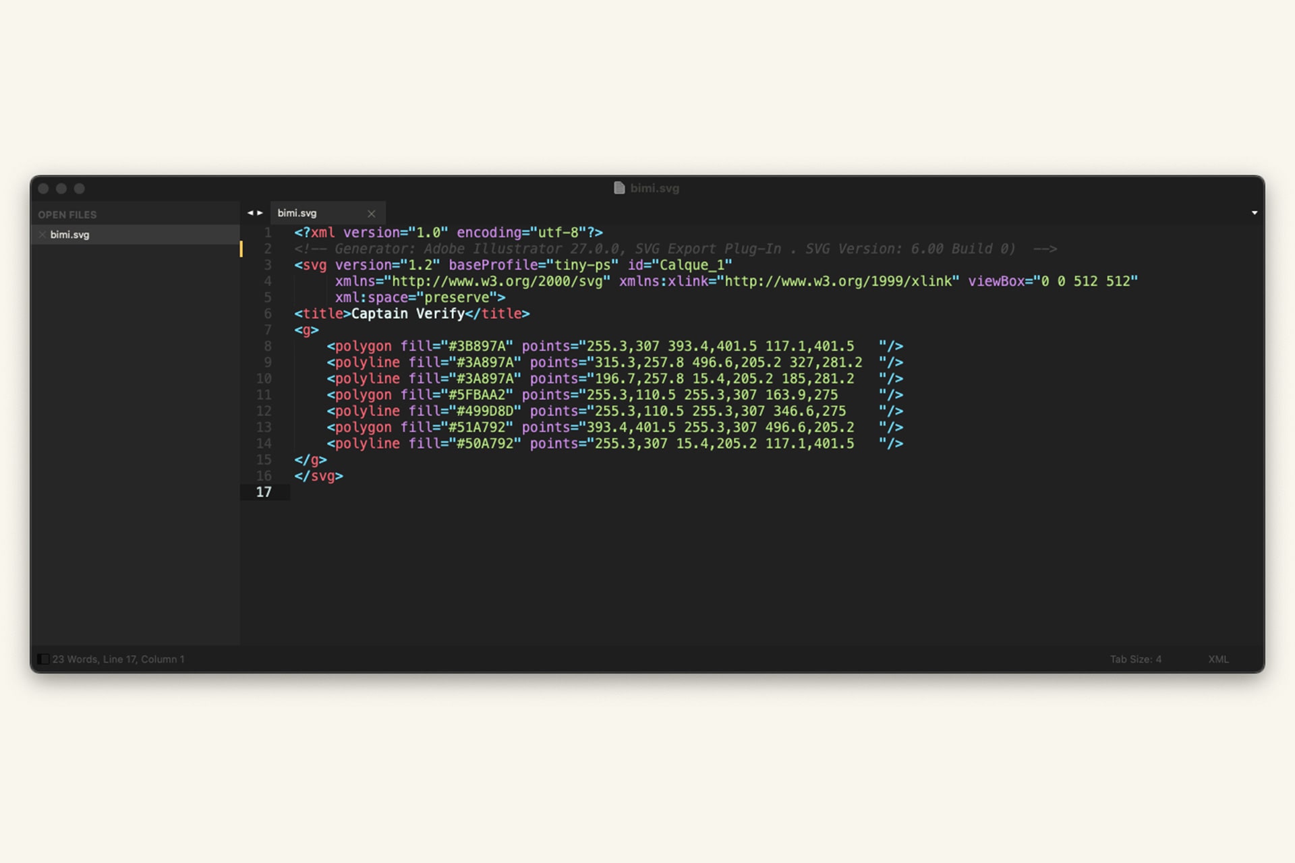Image resolution: width=1295 pixels, height=863 pixels.
Task: Click the baseProfile value tiny-ps
Action: [x=583, y=265]
